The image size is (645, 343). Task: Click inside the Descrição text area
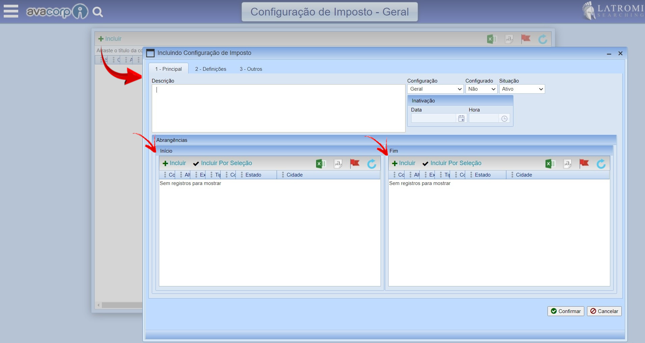(x=278, y=108)
